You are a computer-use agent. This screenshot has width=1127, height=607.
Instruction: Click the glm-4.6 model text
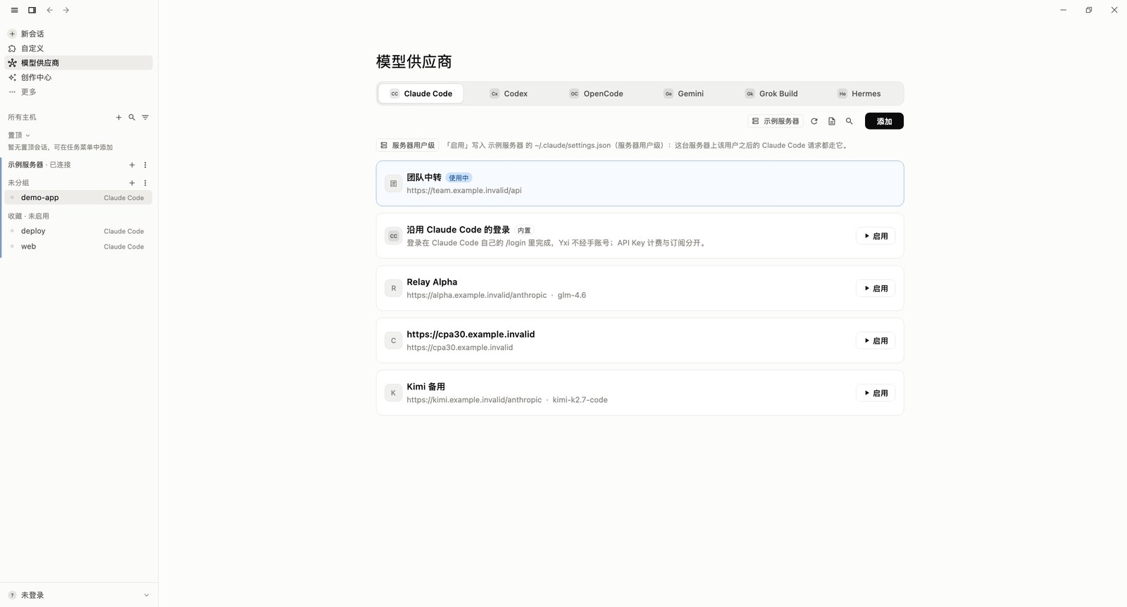click(571, 295)
